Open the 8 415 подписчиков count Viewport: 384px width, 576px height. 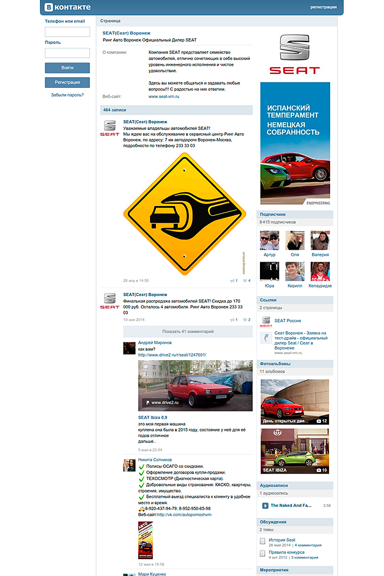(x=277, y=222)
